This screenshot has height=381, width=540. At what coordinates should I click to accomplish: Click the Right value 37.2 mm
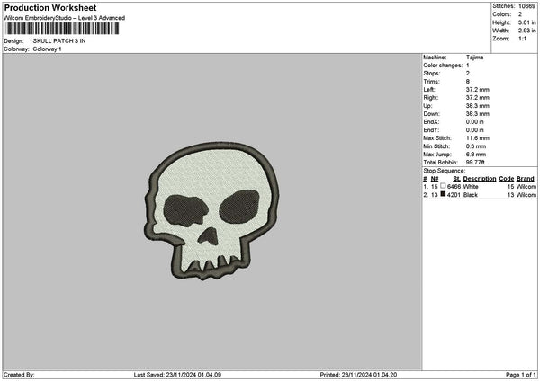point(478,98)
